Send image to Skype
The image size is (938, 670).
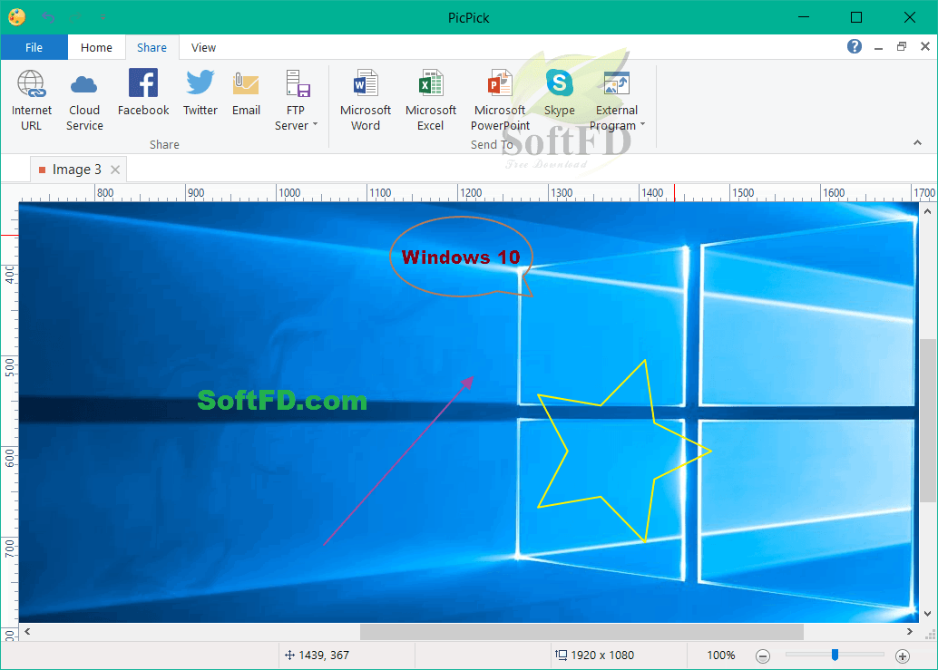click(560, 92)
